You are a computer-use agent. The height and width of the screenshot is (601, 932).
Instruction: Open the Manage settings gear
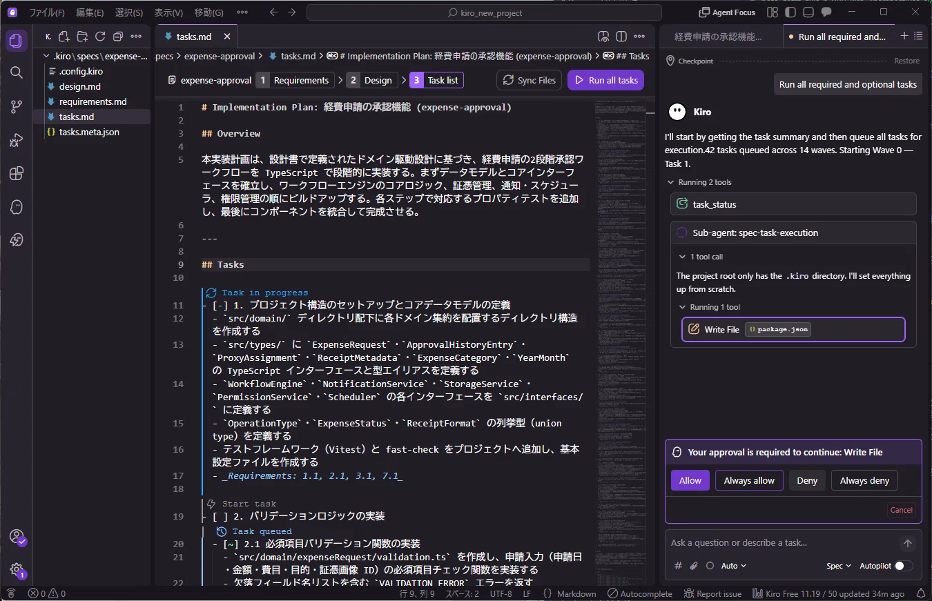point(17,570)
